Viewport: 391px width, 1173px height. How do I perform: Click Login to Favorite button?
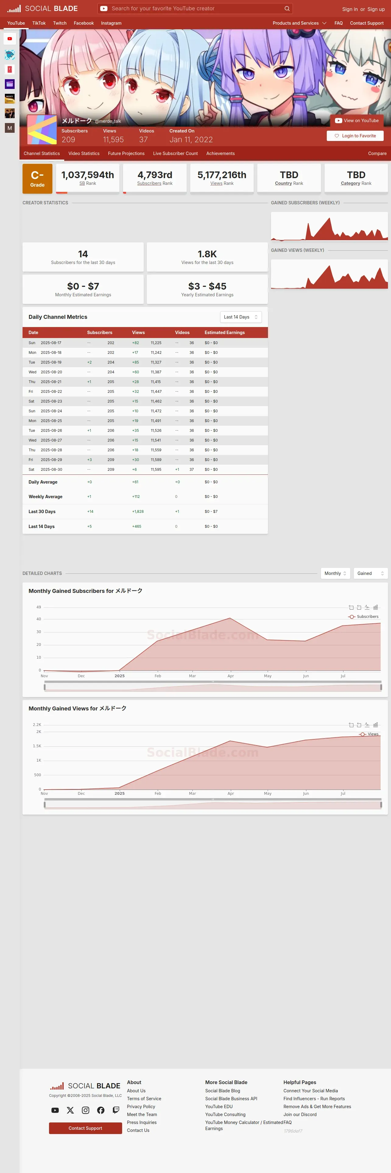pyautogui.click(x=355, y=136)
